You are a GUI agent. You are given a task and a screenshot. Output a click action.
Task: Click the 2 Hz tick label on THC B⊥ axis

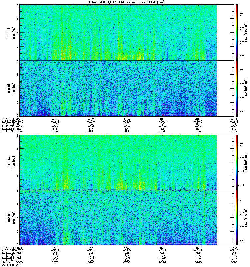click(x=18, y=176)
